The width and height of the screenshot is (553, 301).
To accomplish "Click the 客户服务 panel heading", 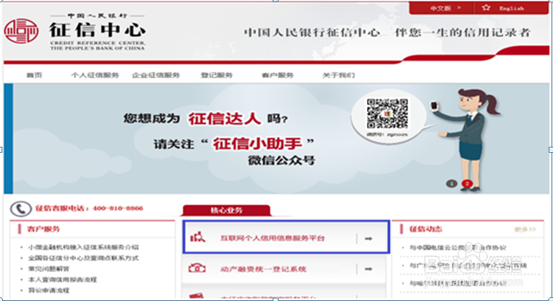I will [x=44, y=229].
